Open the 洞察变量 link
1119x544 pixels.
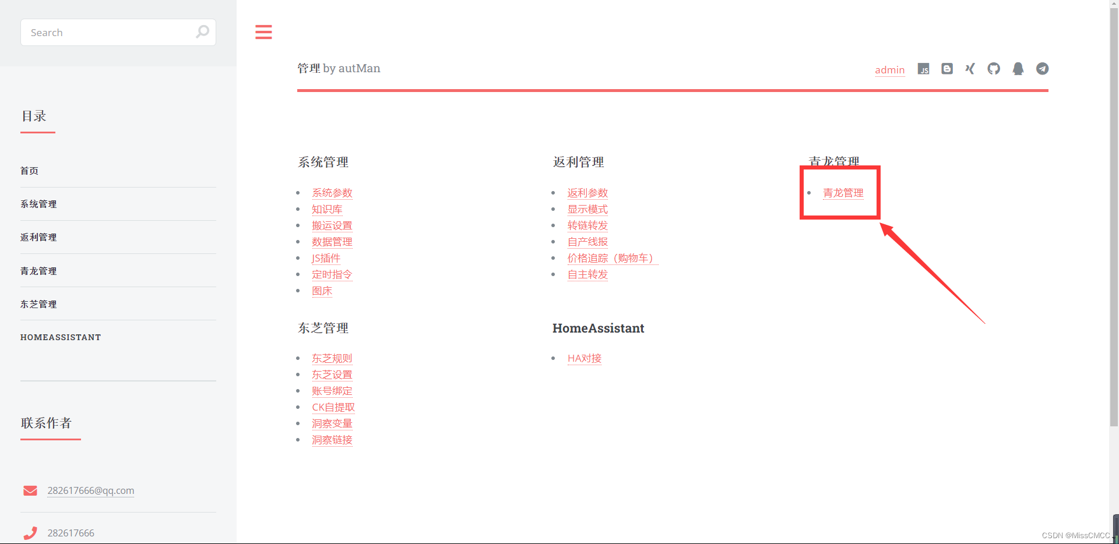[332, 423]
